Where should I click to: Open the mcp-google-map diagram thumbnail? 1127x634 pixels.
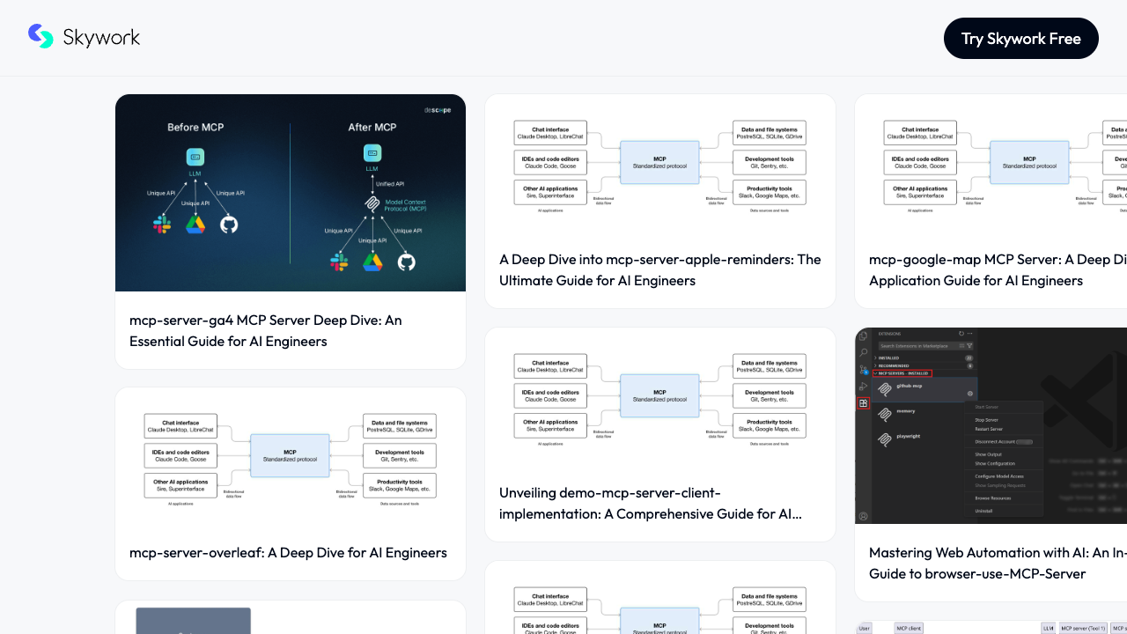pyautogui.click(x=991, y=163)
